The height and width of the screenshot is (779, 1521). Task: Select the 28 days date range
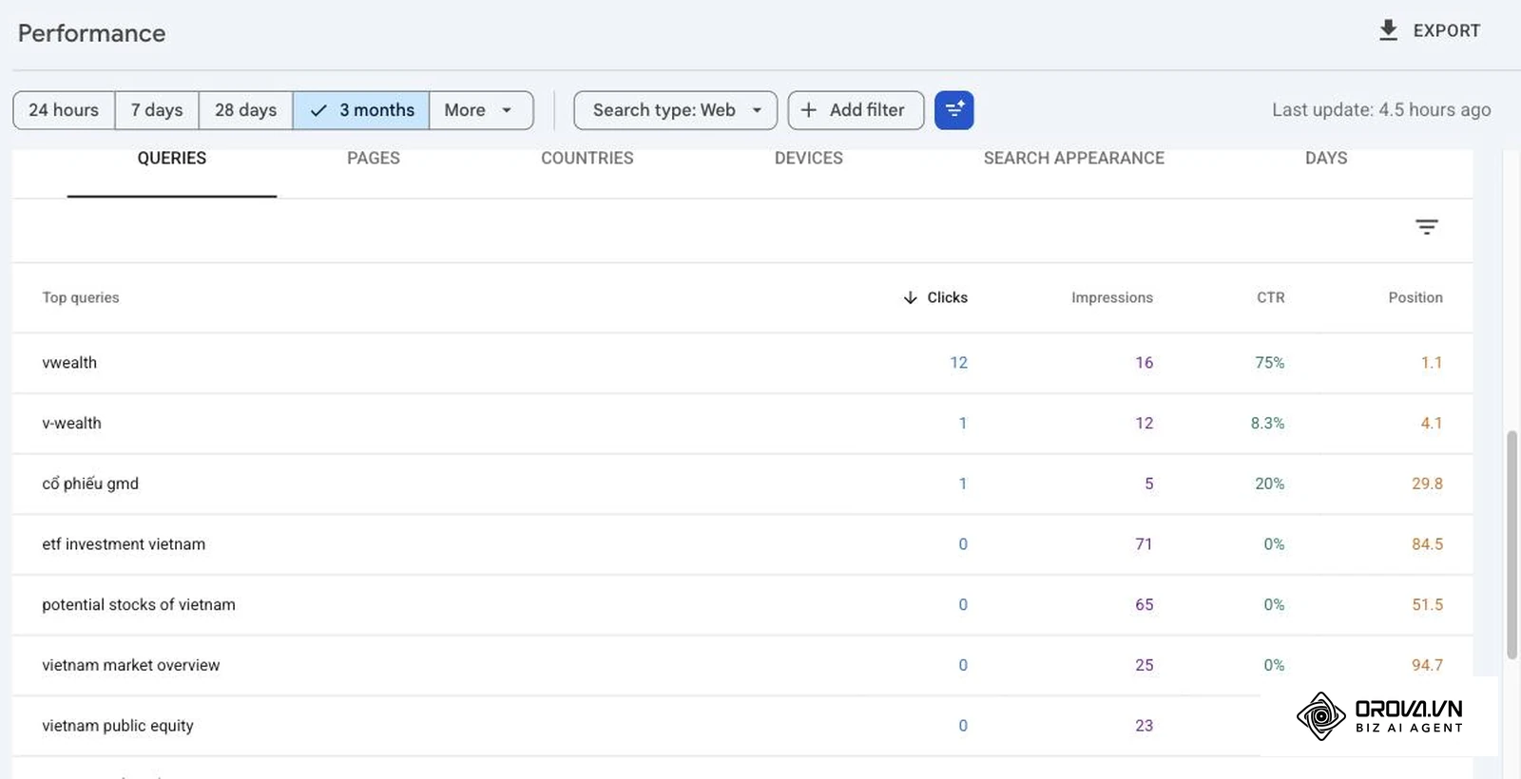(x=245, y=110)
